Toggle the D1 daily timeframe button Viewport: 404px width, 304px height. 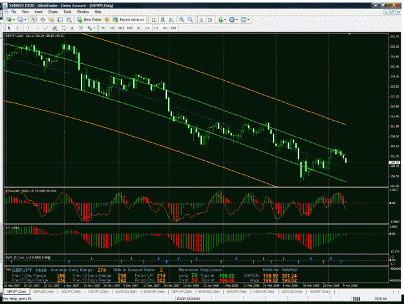(156, 28)
